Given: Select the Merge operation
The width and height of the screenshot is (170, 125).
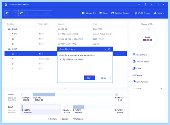Looking at the screenshot, I should tap(137, 75).
